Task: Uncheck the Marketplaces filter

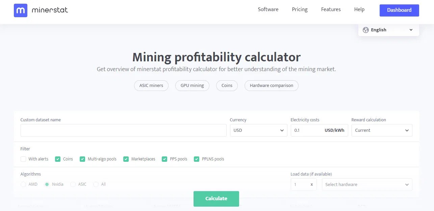Action: 126,159
